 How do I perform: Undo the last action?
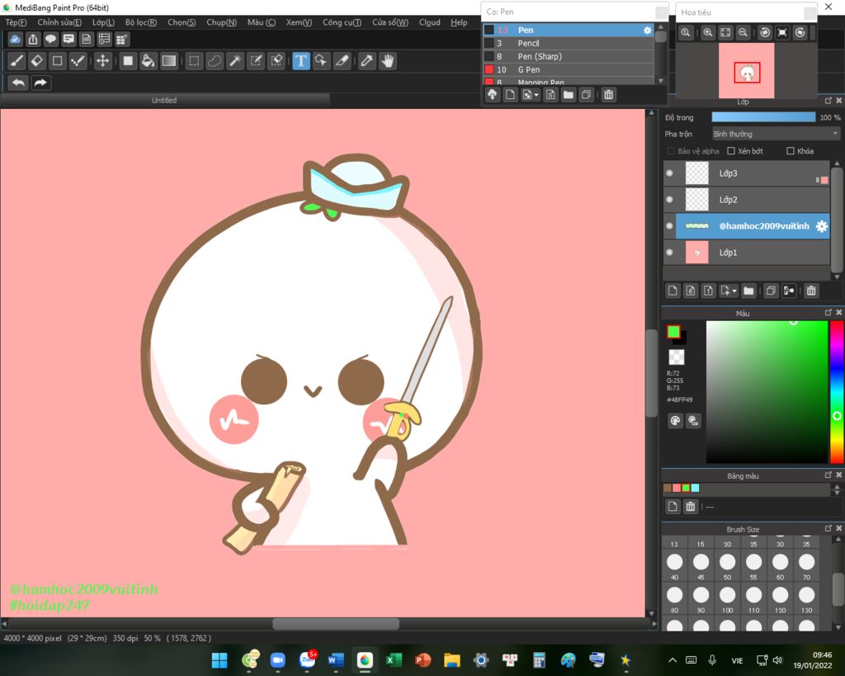(x=18, y=83)
